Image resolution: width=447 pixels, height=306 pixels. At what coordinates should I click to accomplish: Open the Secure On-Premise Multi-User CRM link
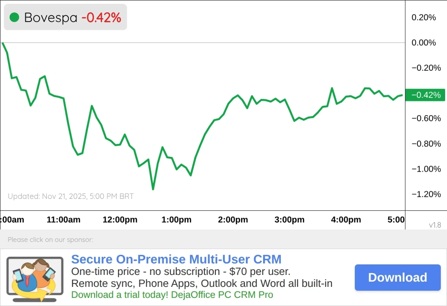(176, 260)
